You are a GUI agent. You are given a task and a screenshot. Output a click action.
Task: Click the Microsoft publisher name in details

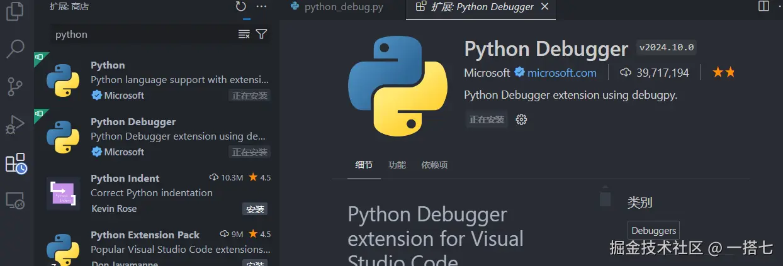coord(487,73)
